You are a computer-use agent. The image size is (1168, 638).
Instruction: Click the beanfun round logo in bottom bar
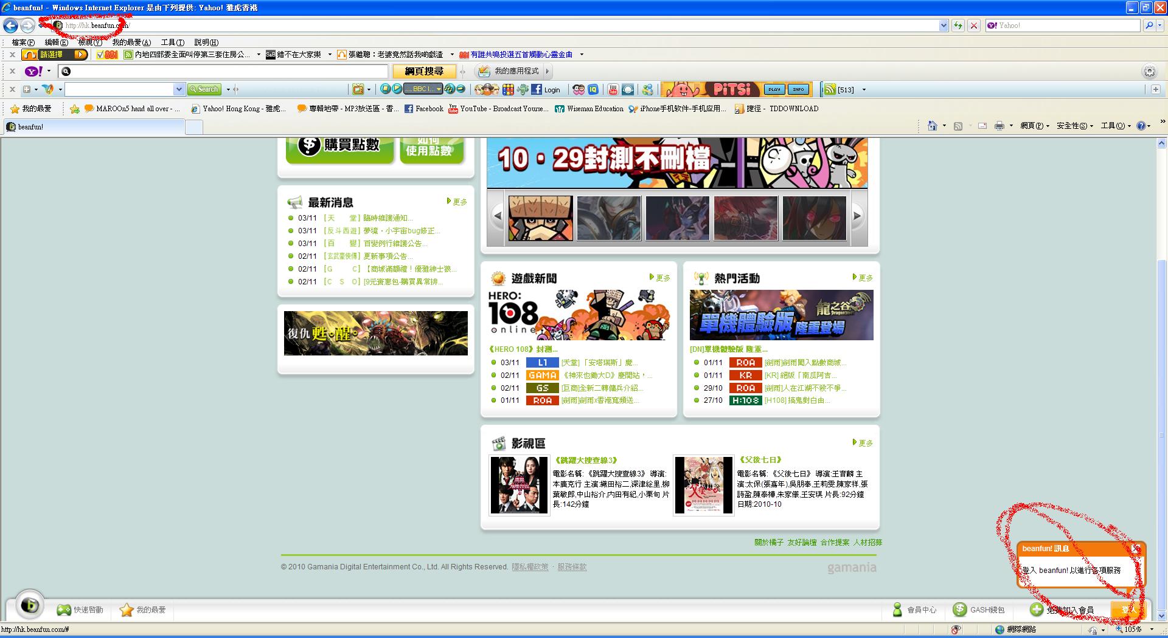tap(29, 605)
